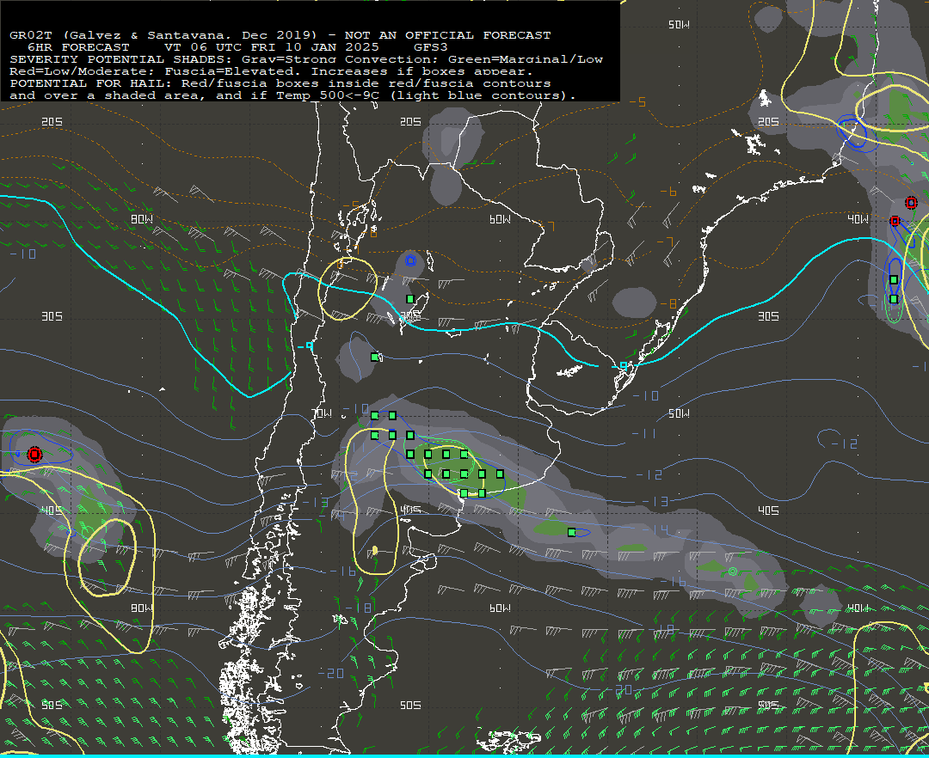Click the isolated green box near the '-14' label
The height and width of the screenshot is (758, 929).
click(x=571, y=533)
